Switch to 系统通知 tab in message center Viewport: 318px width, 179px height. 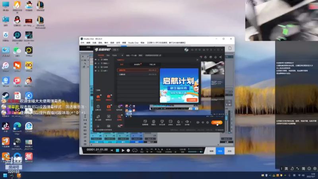(137, 64)
